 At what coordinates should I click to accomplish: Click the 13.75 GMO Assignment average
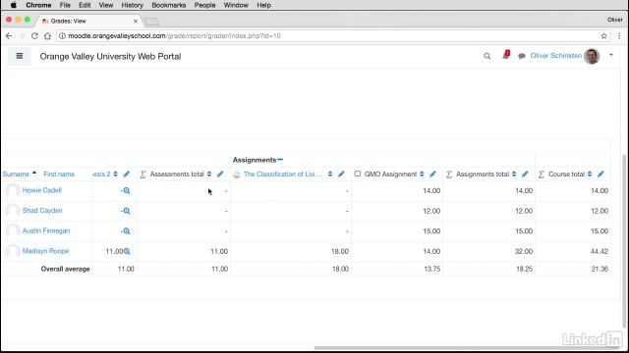click(x=432, y=269)
